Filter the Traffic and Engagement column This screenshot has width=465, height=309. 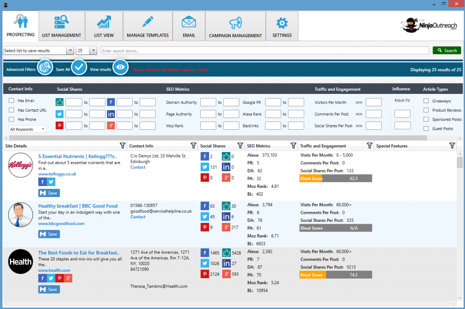370,146
